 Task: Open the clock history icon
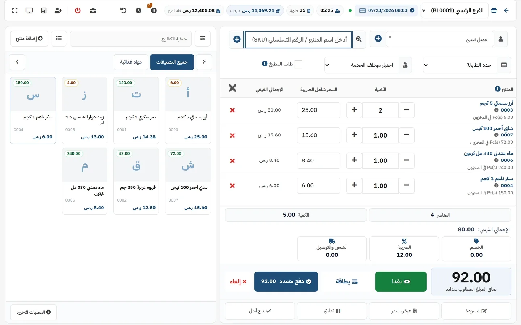139,10
